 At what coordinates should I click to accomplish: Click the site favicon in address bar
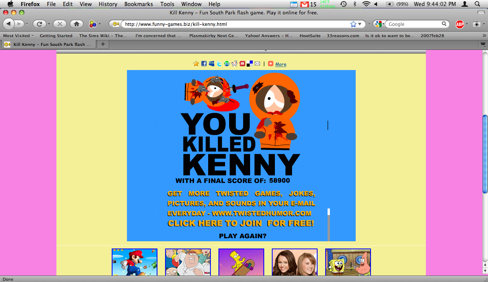pos(117,24)
